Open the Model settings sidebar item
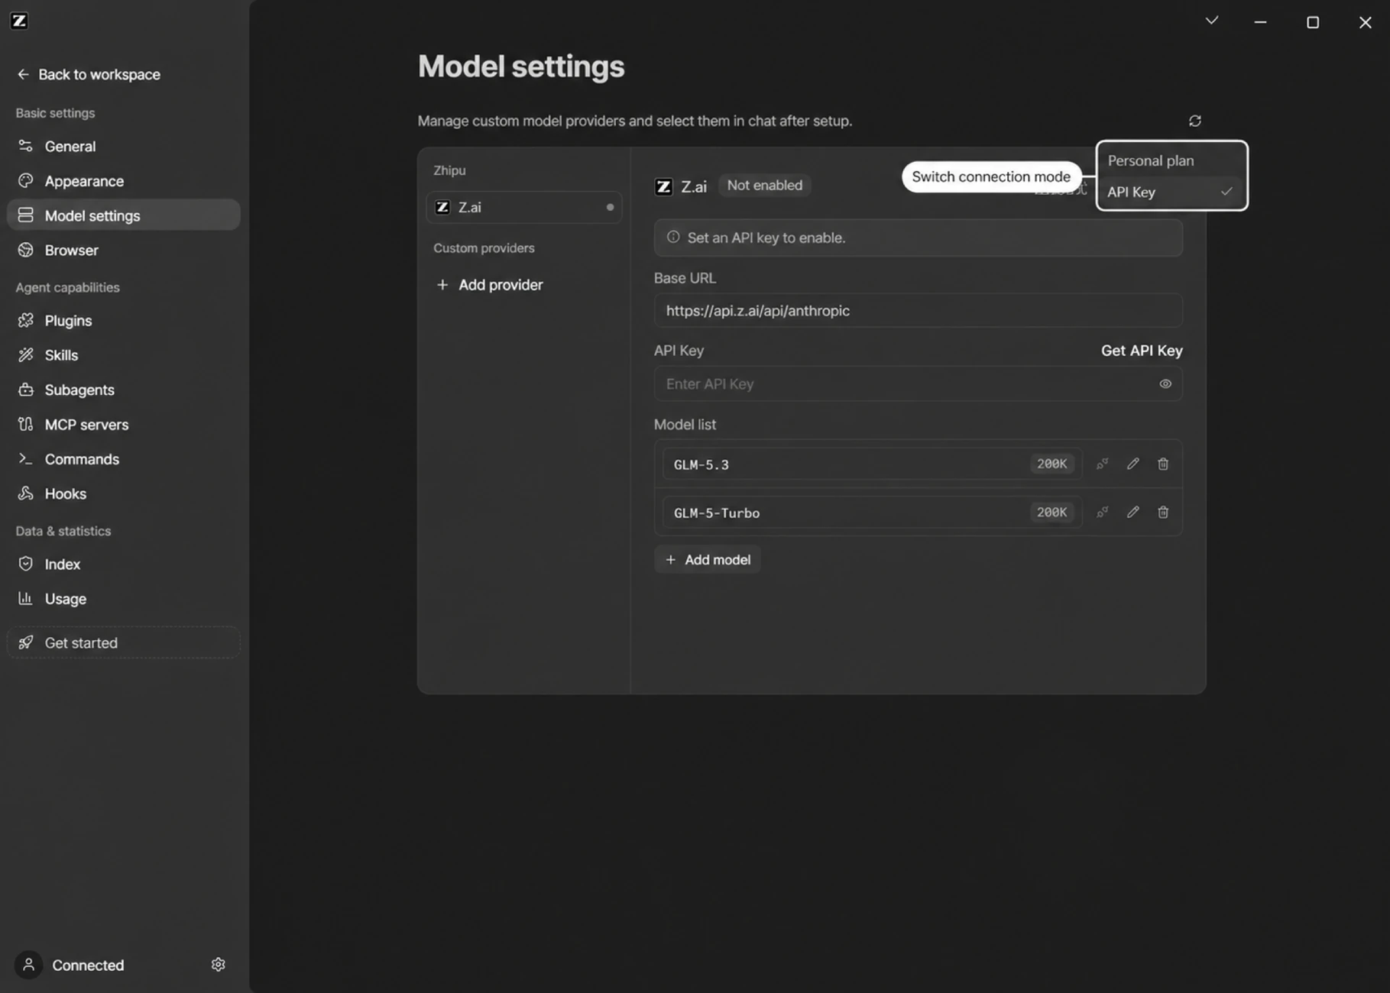Image resolution: width=1390 pixels, height=993 pixels. (x=123, y=215)
